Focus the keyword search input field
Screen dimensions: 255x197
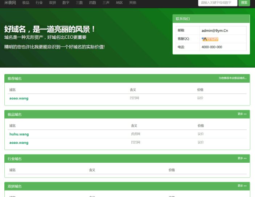point(218,3)
